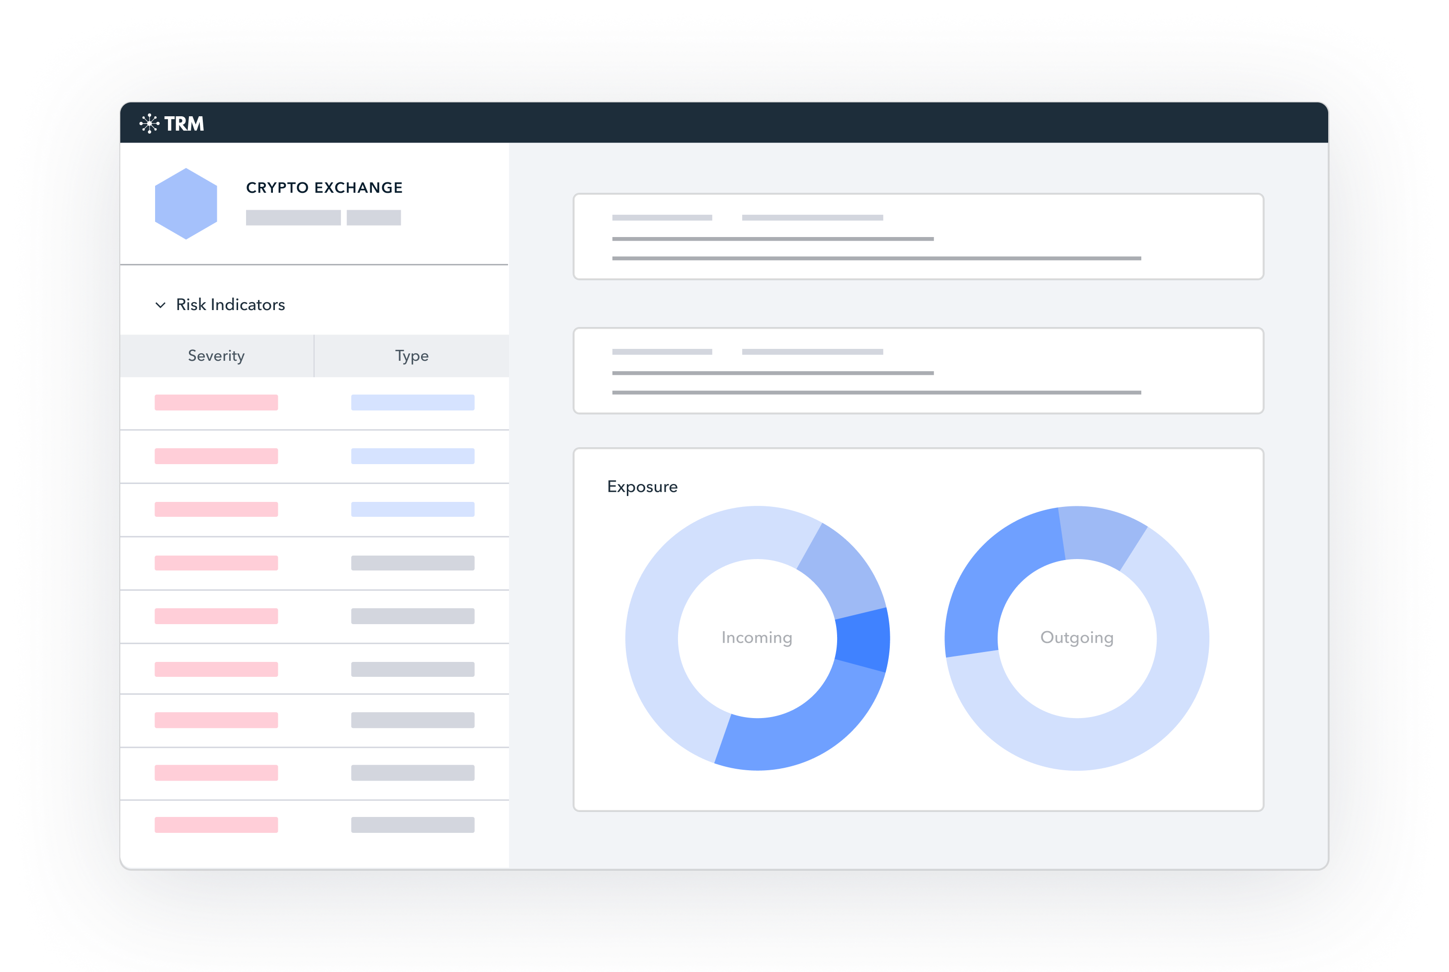Click the TRM brand text
Image resolution: width=1449 pixels, height=972 pixels.
point(184,124)
